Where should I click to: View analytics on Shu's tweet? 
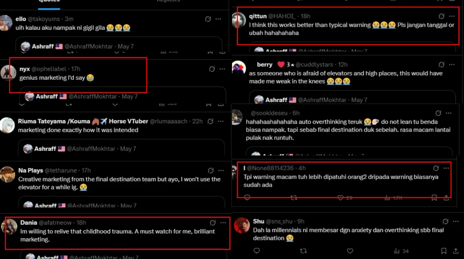coord(401,251)
